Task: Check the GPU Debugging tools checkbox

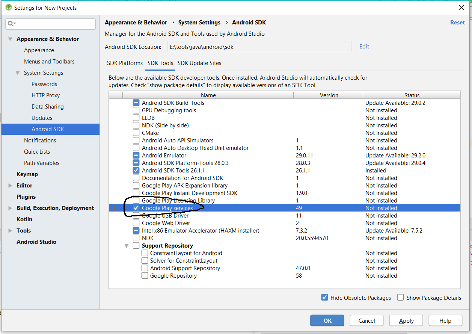Action: pyautogui.click(x=136, y=110)
